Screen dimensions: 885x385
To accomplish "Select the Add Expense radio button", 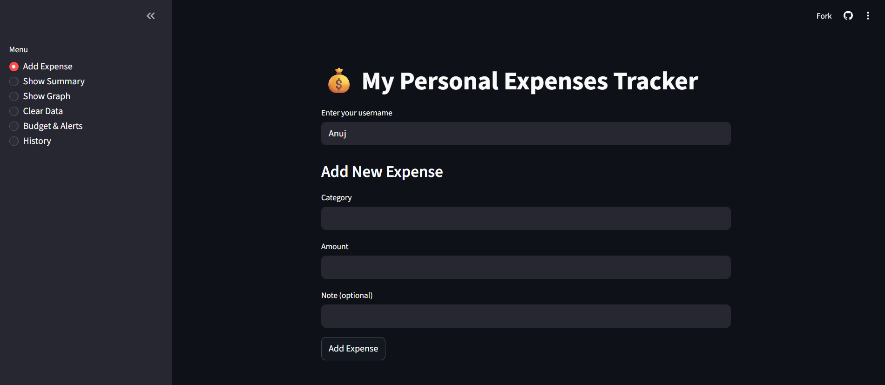I will (14, 67).
